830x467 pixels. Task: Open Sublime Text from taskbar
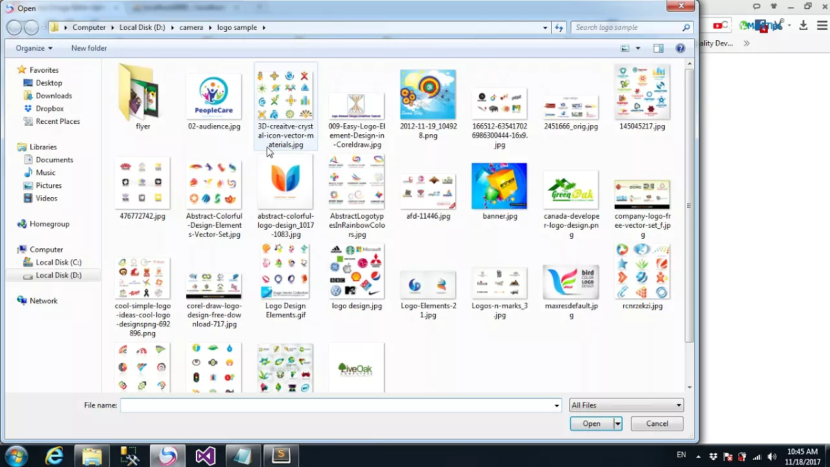tap(281, 456)
